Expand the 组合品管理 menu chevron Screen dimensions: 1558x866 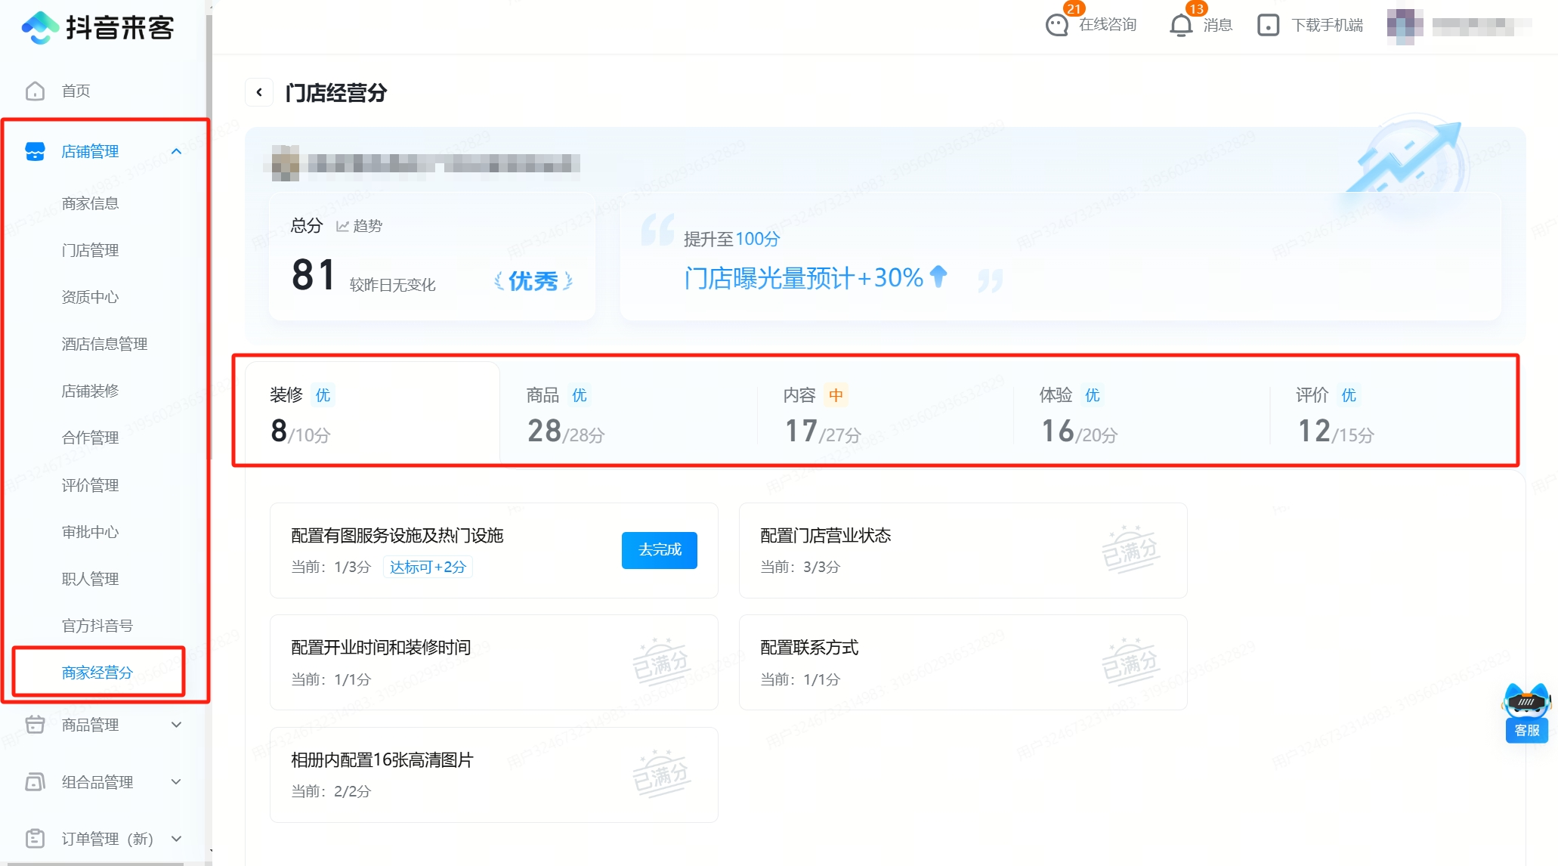pos(176,781)
